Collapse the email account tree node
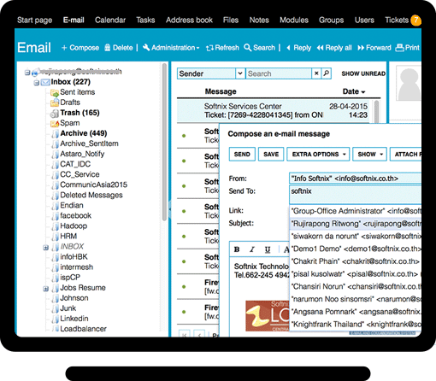Image resolution: width=436 pixels, height=381 pixels. [x=27, y=73]
